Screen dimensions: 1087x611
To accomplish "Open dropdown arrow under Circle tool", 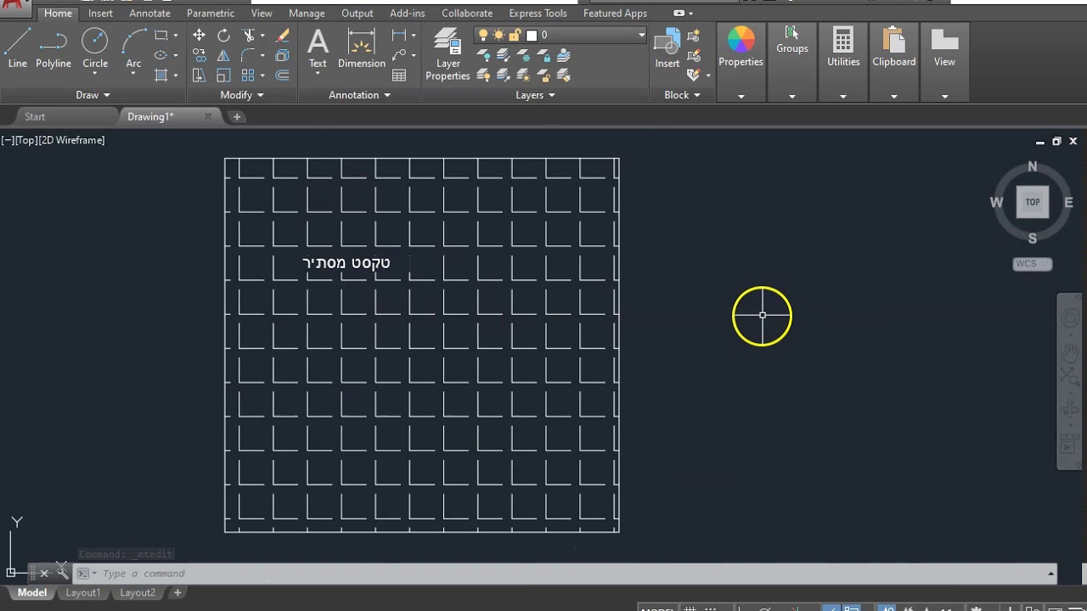I will coord(95,75).
